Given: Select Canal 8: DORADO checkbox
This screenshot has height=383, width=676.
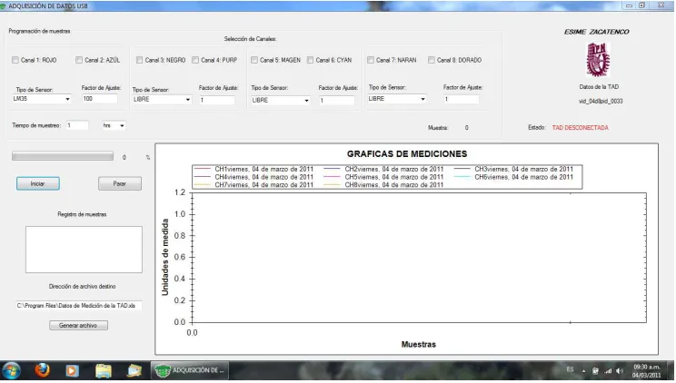Looking at the screenshot, I should pos(431,60).
